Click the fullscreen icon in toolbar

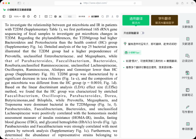tap(51, 16)
